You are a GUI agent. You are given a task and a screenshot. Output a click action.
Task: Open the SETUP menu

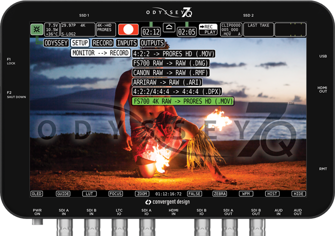click(x=80, y=42)
